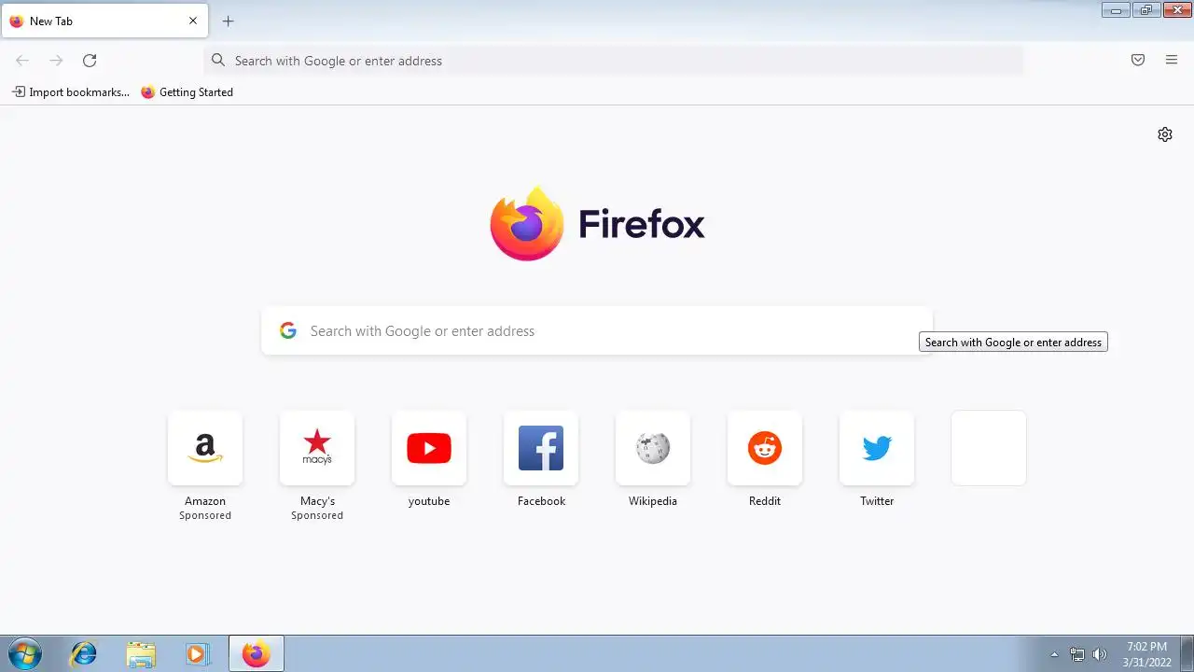Launch Internet Explorer from taskbar

[x=84, y=653]
